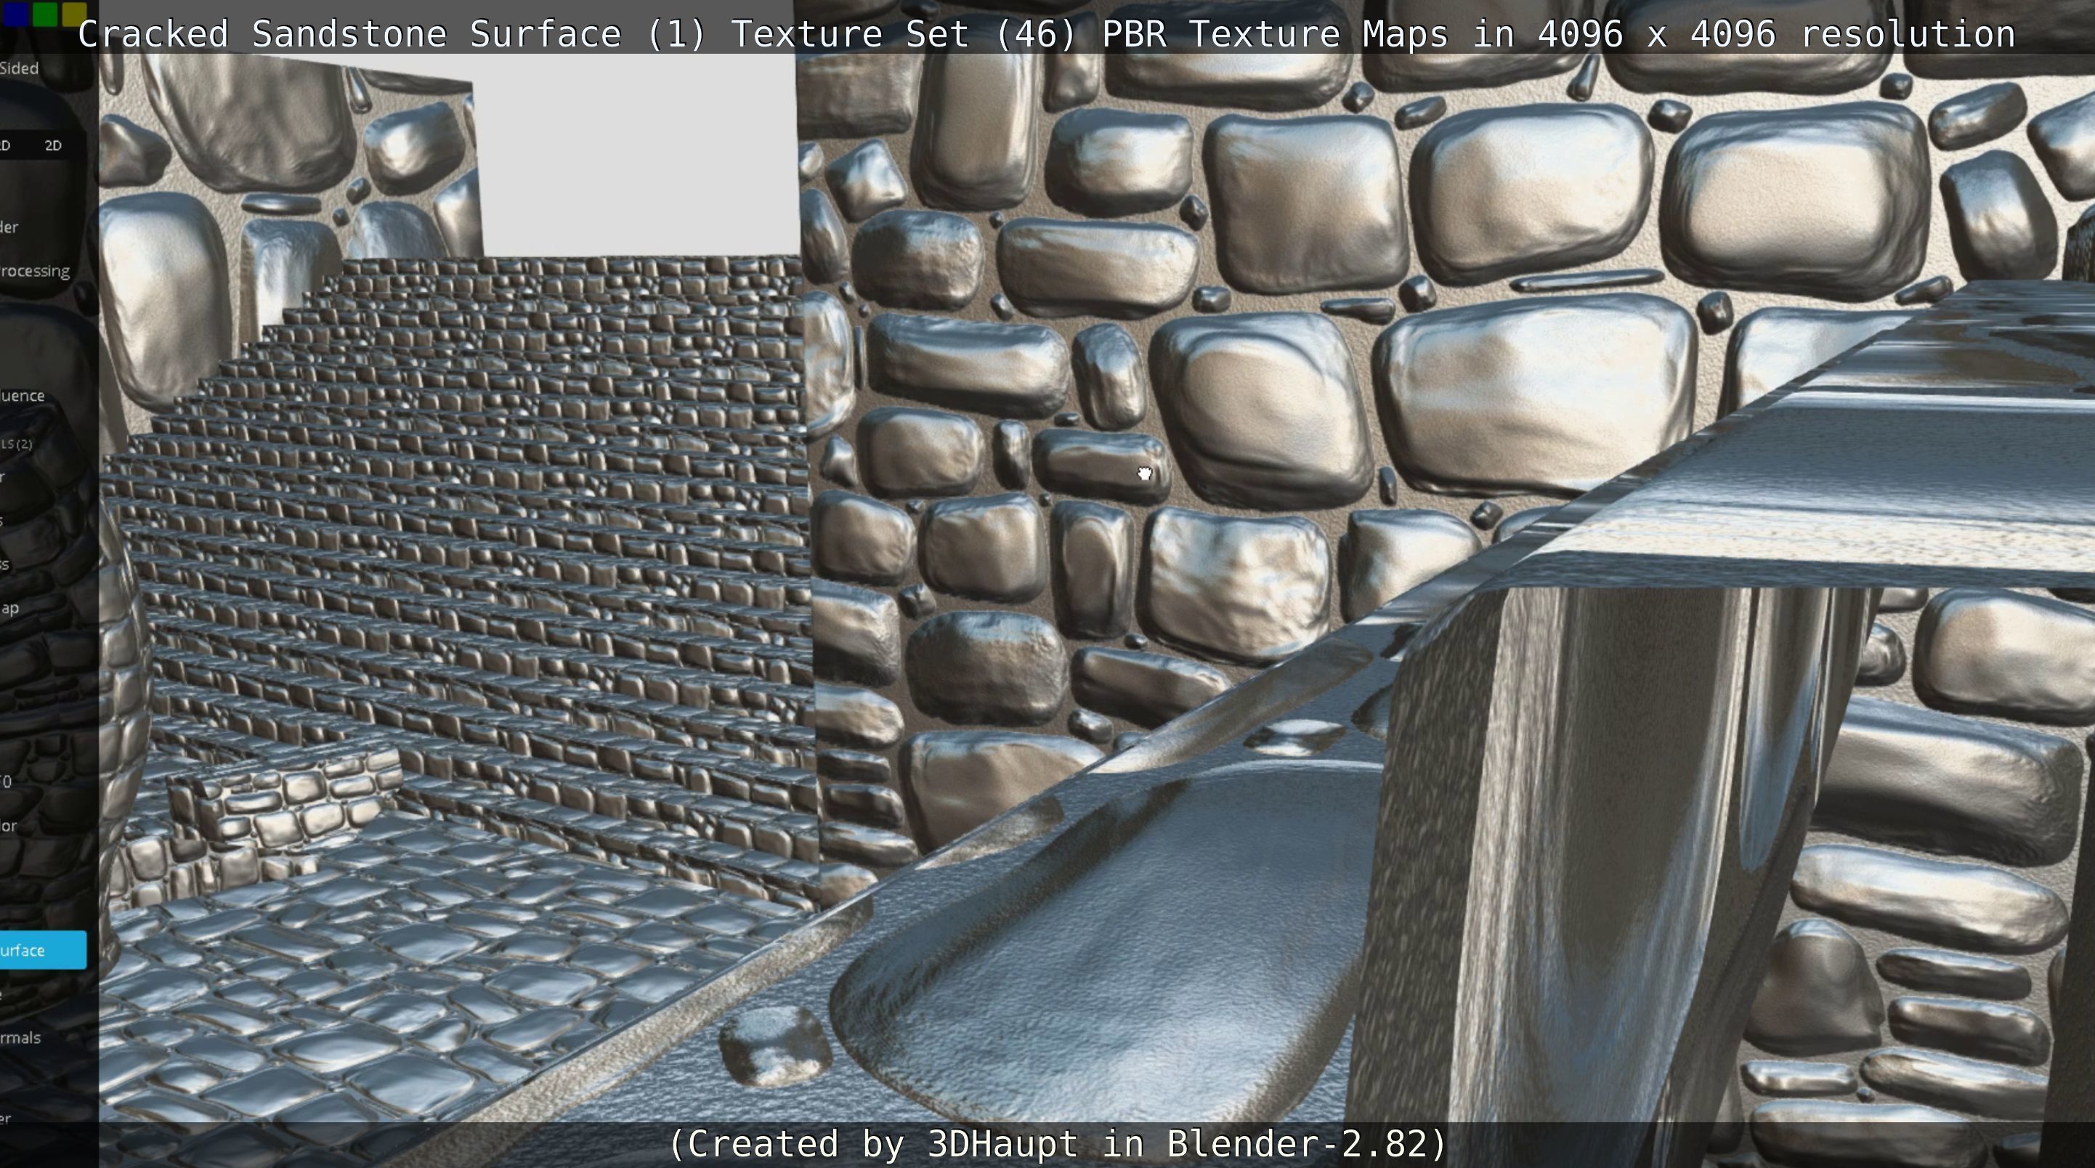The height and width of the screenshot is (1168, 2095).
Task: Click the blue color square at top-left
Action: (x=15, y=13)
